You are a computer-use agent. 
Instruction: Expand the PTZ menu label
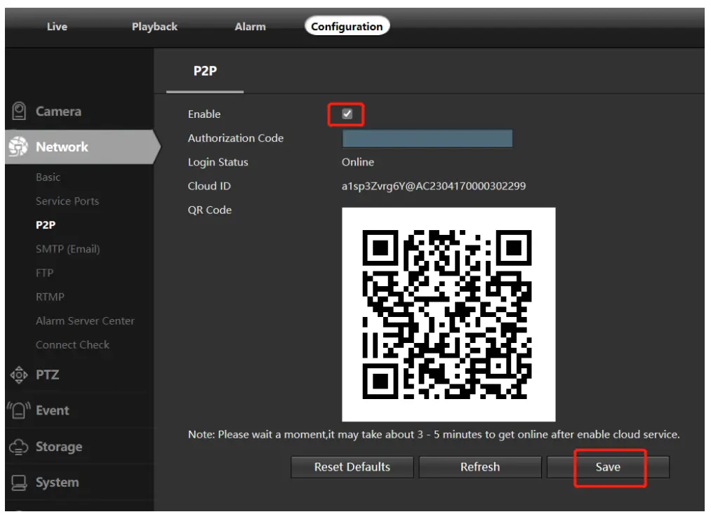(x=48, y=375)
